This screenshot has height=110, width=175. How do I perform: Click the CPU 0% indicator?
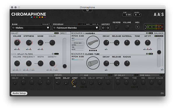click(x=162, y=93)
